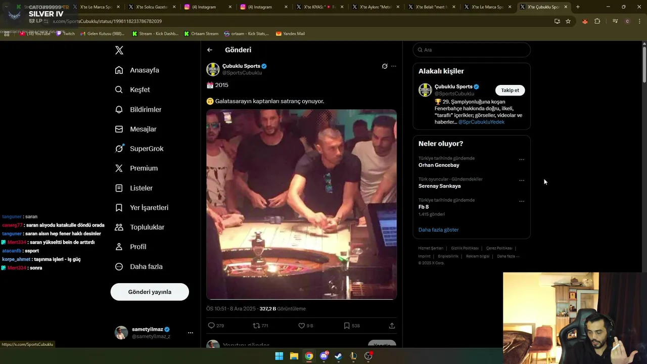Image resolution: width=647 pixels, height=364 pixels.
Task: Click the Gönderi yayınla button
Action: [150, 292]
